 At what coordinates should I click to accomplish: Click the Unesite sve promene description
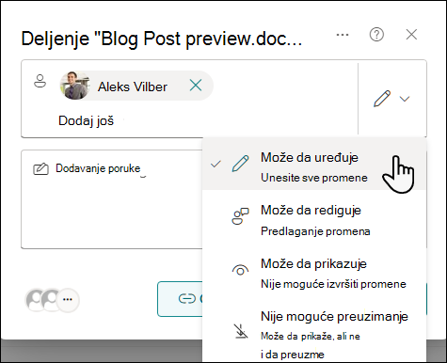coord(314,178)
